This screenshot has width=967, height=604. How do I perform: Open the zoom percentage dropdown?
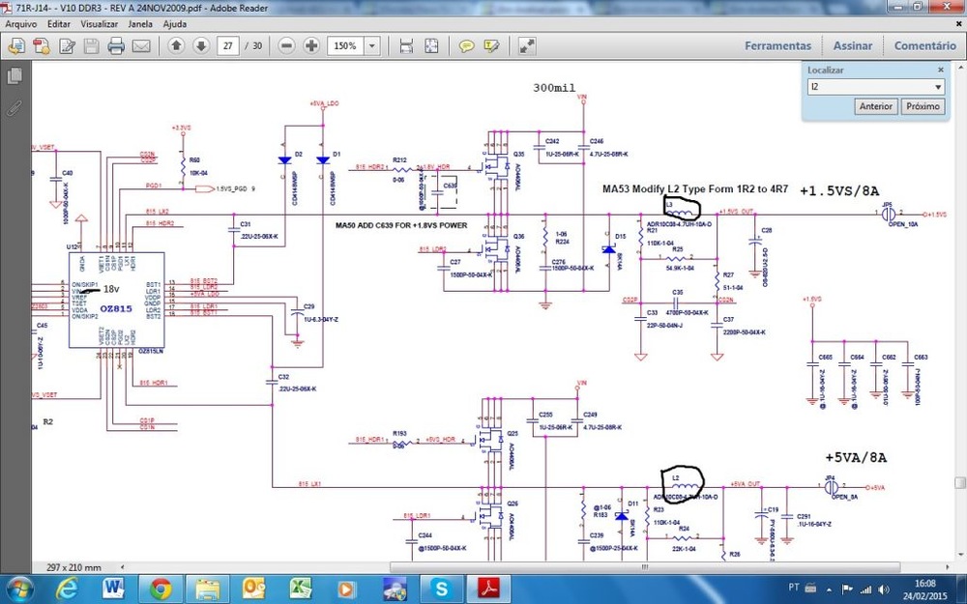(373, 45)
